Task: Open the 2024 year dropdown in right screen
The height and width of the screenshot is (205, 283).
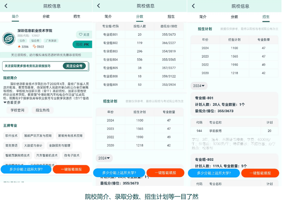Action: [x=199, y=86]
